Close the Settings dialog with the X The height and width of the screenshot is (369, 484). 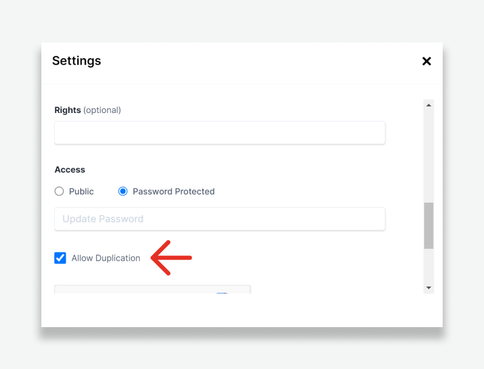(426, 61)
